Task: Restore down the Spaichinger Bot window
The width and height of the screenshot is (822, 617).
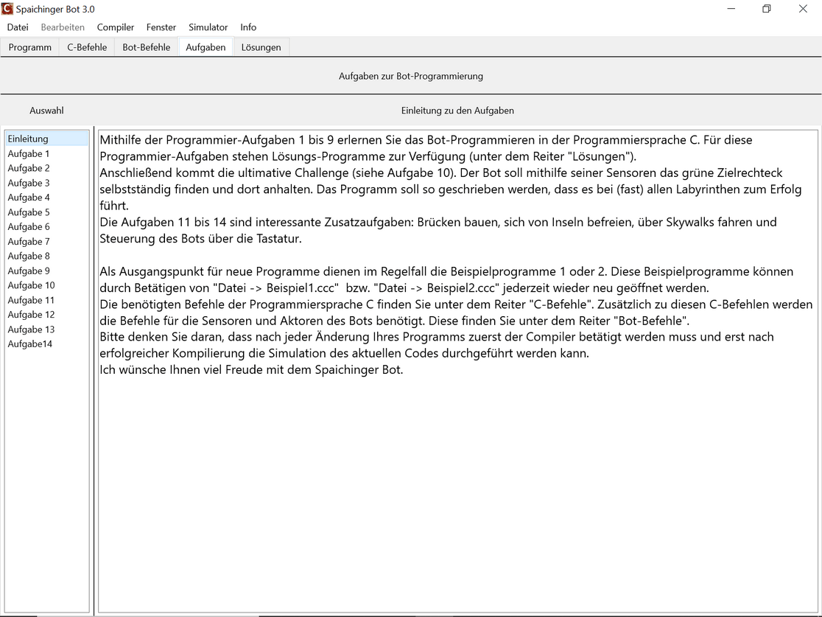Action: coord(767,9)
